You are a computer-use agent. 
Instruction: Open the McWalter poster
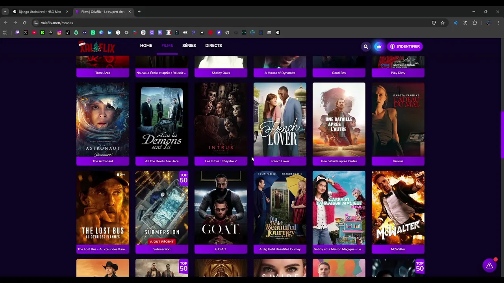tap(398, 208)
